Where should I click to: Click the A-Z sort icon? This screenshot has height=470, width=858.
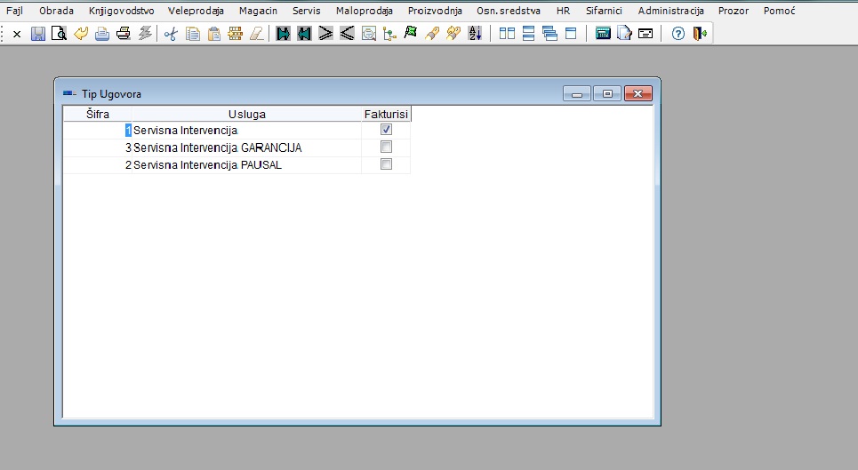474,34
